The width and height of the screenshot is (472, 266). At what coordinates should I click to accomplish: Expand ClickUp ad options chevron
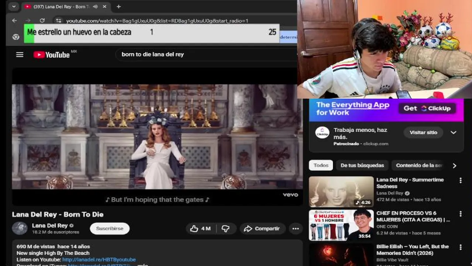pos(454,133)
